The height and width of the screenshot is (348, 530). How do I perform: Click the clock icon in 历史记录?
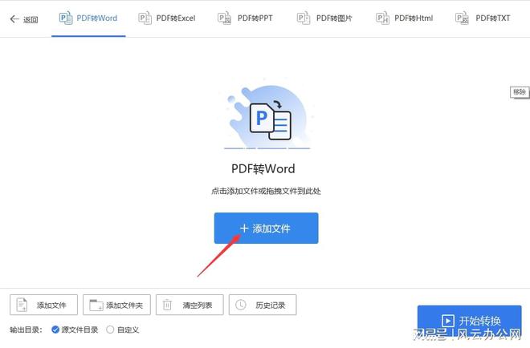coord(241,305)
